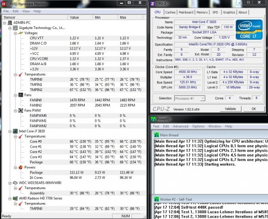Collapse the Intel Core i7 3820 node

click(10, 131)
